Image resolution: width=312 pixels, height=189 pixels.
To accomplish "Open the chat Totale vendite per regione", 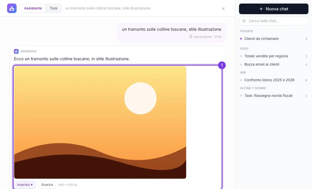I will pyautogui.click(x=274, y=56).
